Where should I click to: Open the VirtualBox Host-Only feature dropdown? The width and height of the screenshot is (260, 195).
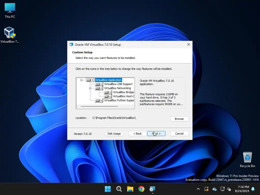108,96
